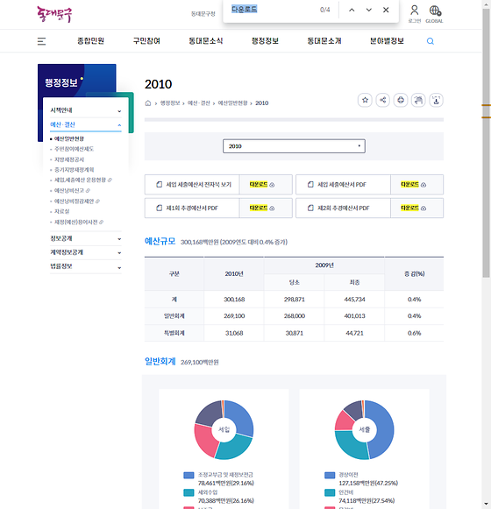This screenshot has height=509, width=491.
Task: Download 세입 세출예산서 PDF file
Action: (x=416, y=184)
